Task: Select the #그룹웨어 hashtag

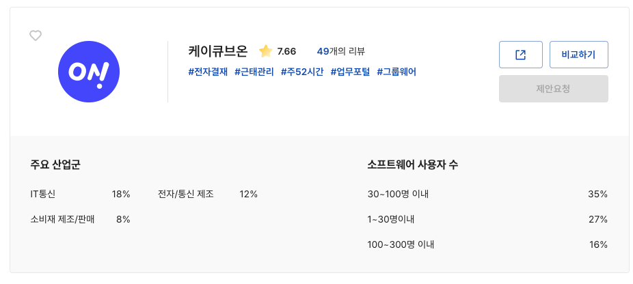Action: pos(396,72)
